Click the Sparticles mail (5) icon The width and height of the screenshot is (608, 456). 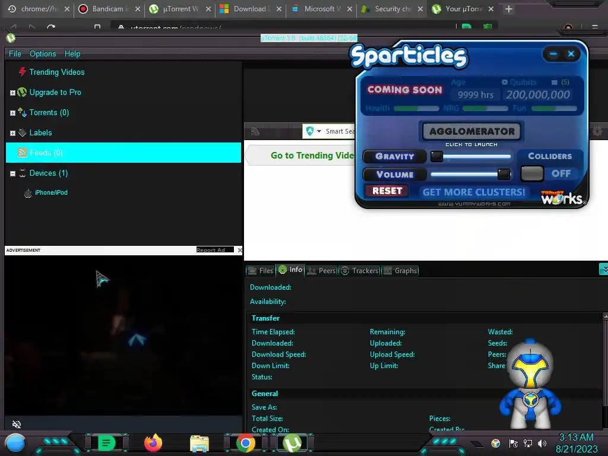tap(554, 82)
